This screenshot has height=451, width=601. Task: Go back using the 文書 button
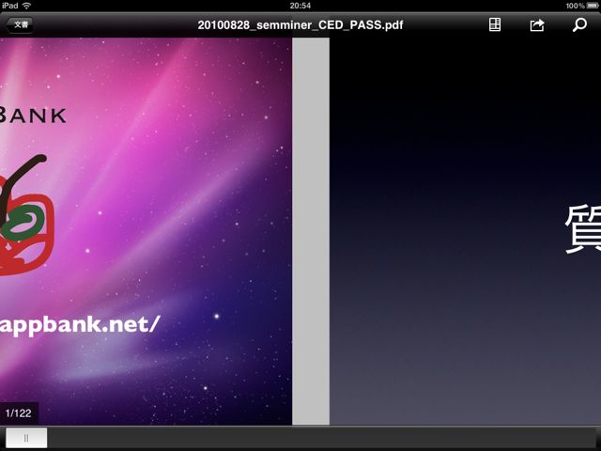point(20,25)
